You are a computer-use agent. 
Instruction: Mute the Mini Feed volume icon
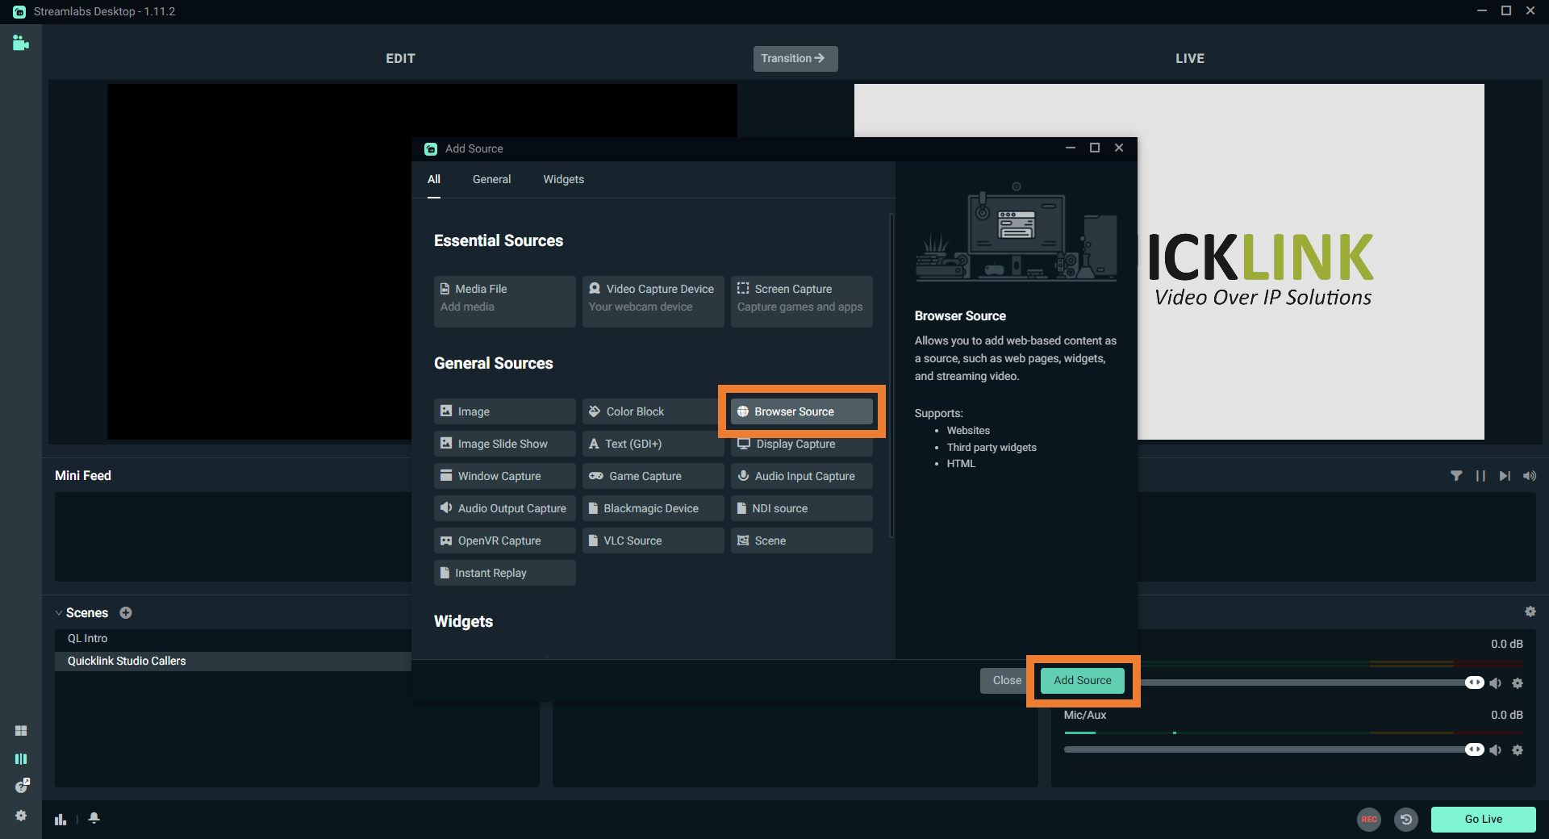click(1530, 476)
